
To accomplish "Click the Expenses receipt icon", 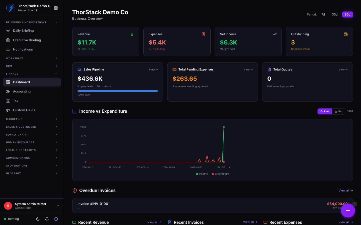I will 203,34.
